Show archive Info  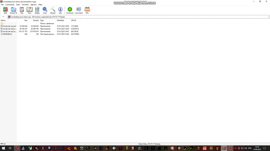click(60, 10)
